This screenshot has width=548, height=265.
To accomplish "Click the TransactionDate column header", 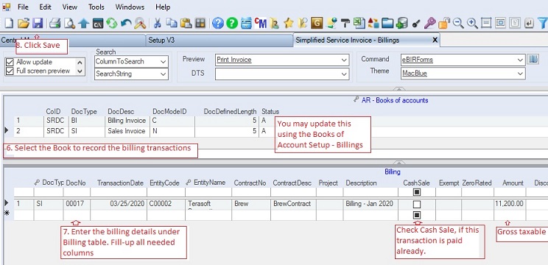I will pyautogui.click(x=120, y=183).
